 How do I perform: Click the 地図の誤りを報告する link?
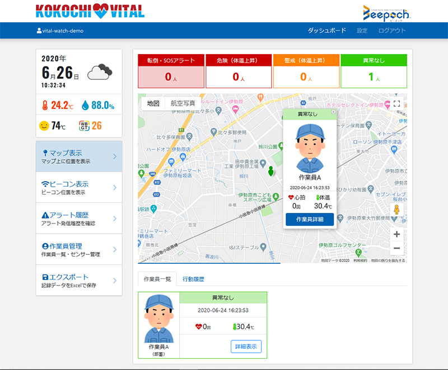pos(388,260)
